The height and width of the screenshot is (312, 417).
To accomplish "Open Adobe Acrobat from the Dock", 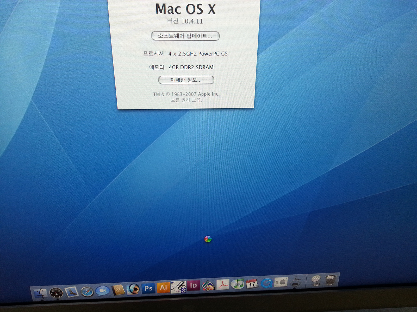I will point(223,284).
